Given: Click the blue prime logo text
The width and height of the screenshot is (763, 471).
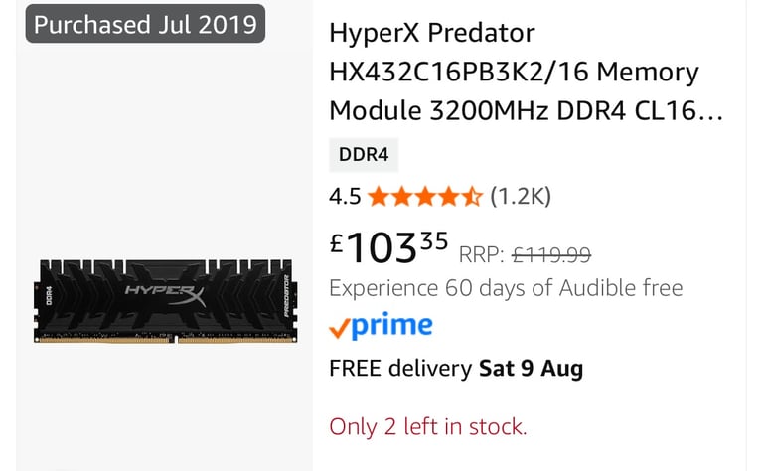Looking at the screenshot, I should [391, 326].
